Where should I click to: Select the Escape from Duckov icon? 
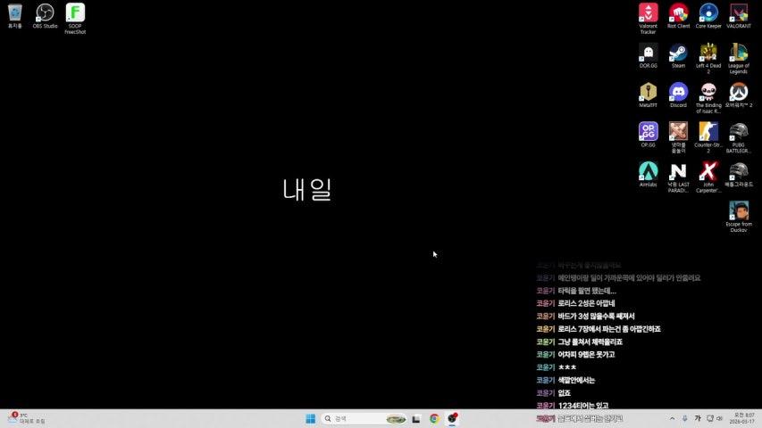tap(739, 210)
